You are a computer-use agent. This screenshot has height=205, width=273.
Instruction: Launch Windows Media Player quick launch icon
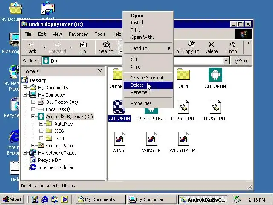pos(64,199)
